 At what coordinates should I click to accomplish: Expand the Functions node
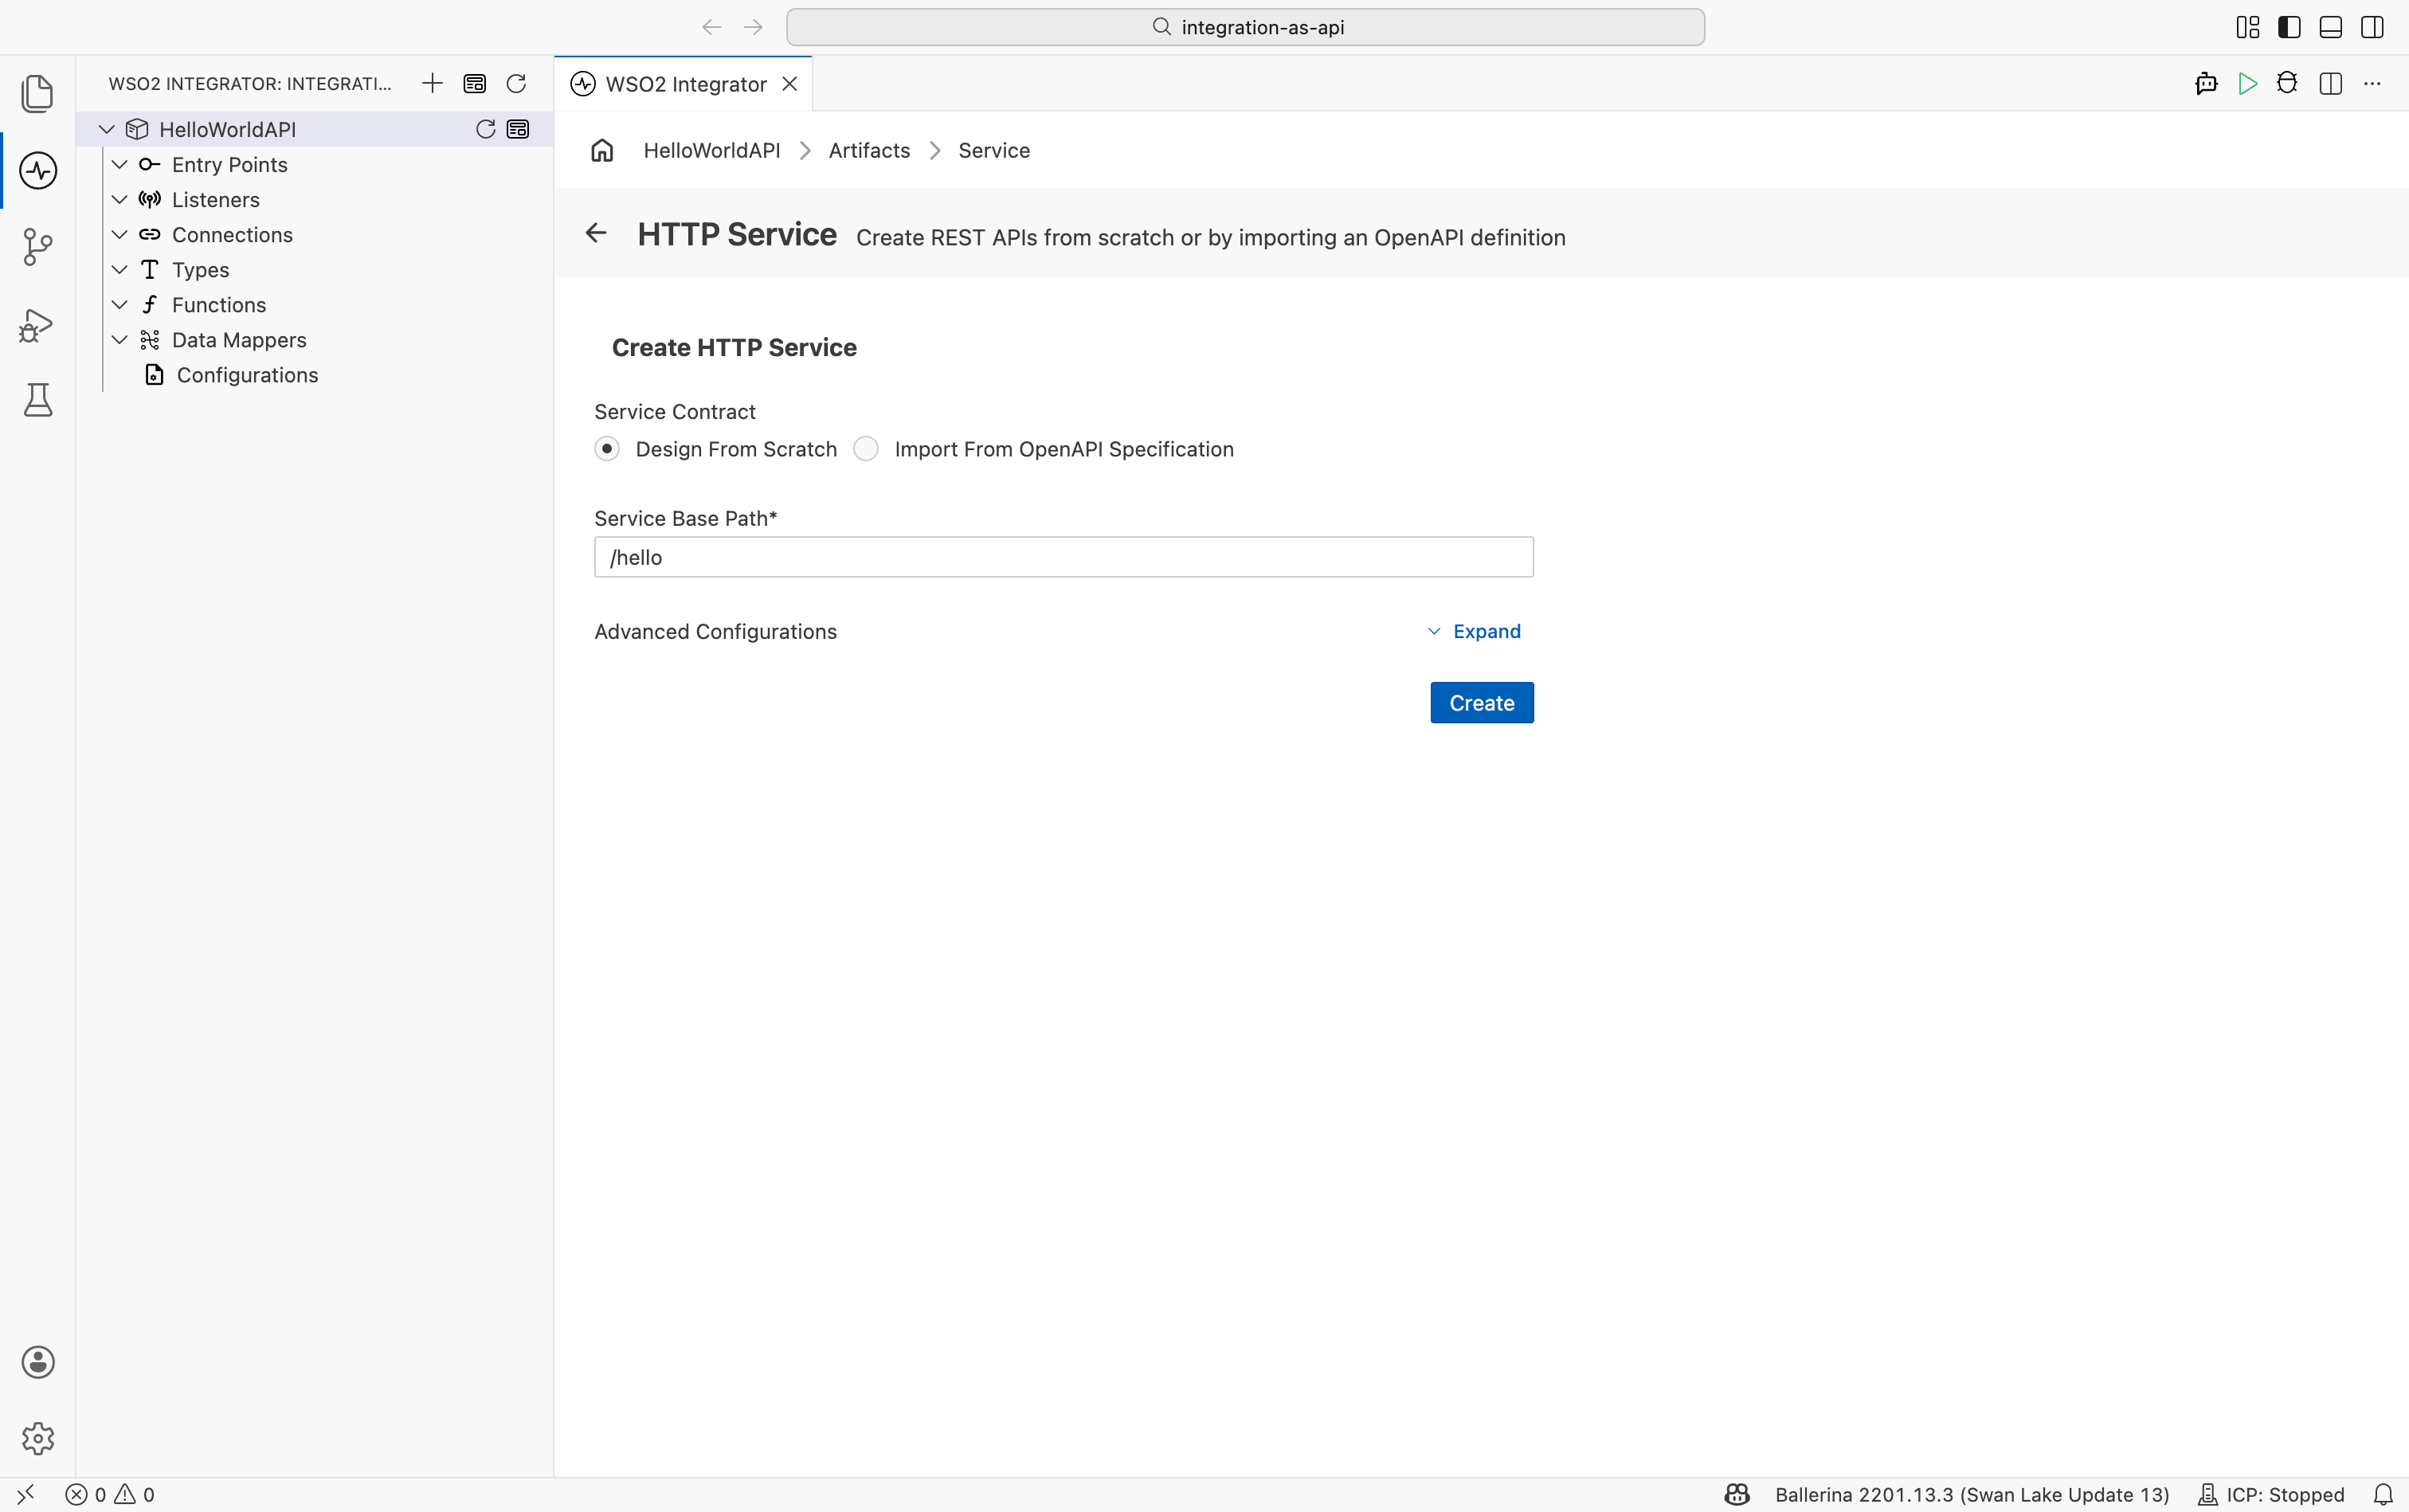[119, 304]
